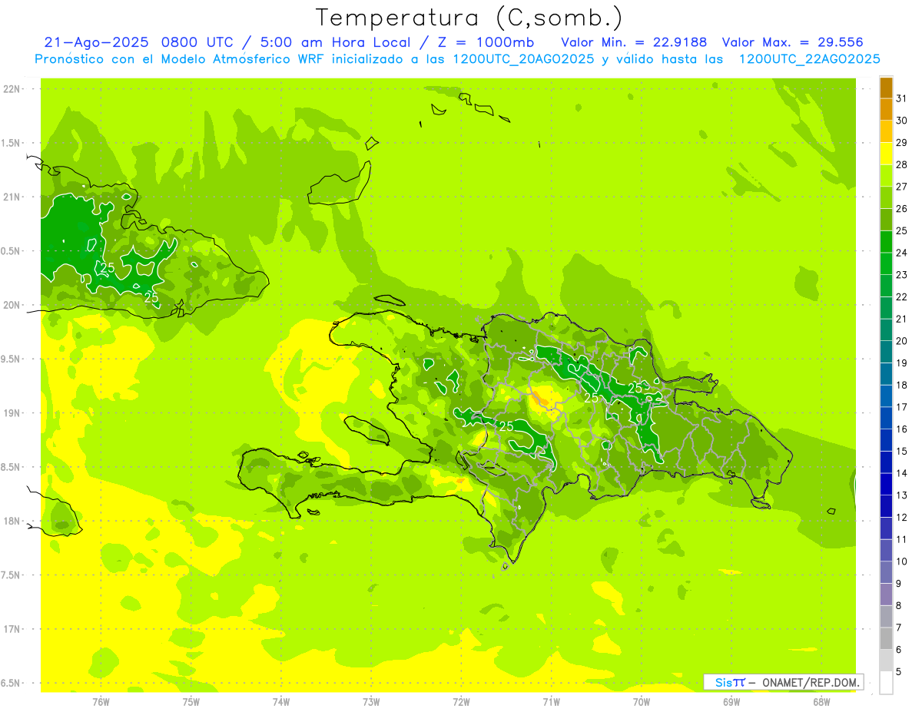
Task: Click the date text '21-Ago-2025'
Action: [x=96, y=42]
